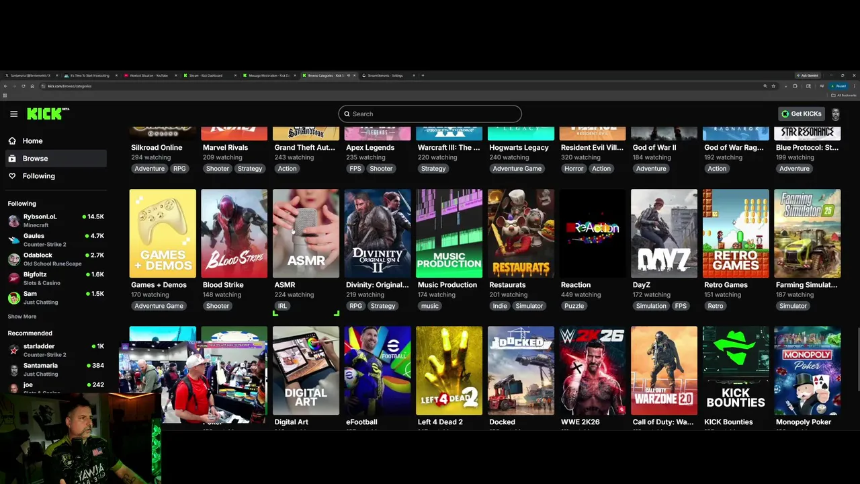This screenshot has height=484, width=860.
Task: Open the Marvel Rivals category title
Action: tap(225, 147)
